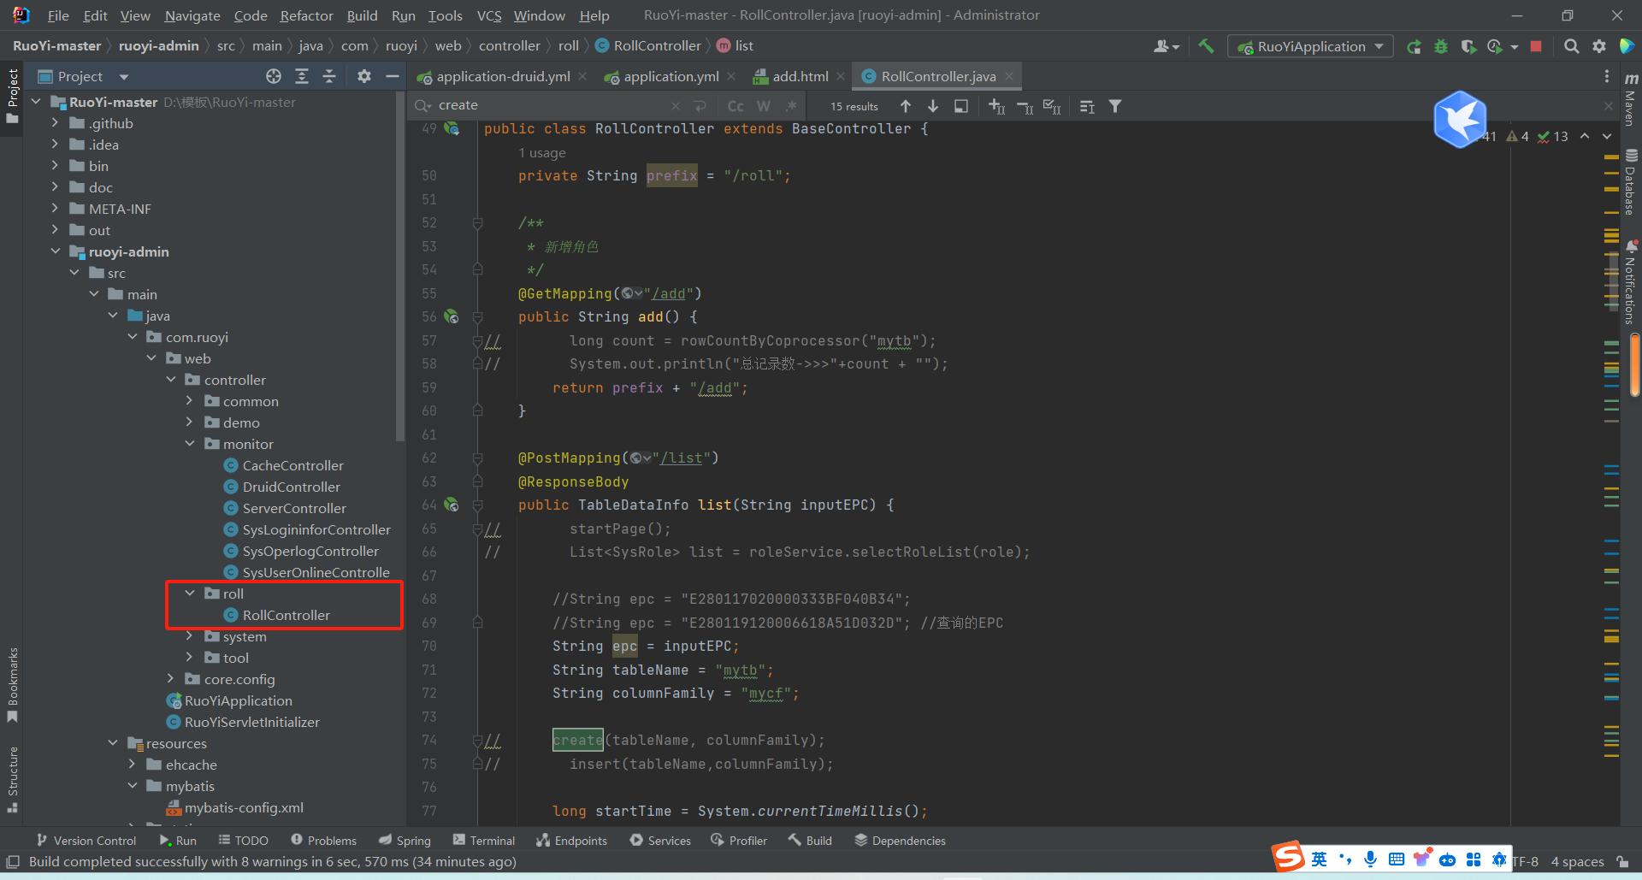Collapse the roll folder
The width and height of the screenshot is (1642, 880).
190,594
